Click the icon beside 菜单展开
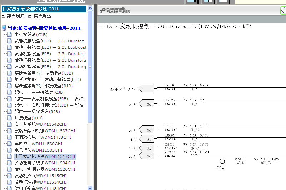286x190 pixels. click(x=3, y=16)
